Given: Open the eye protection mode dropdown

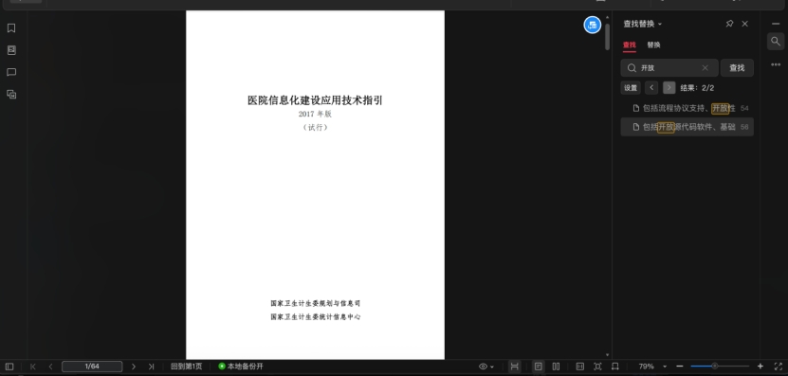Looking at the screenshot, I should coord(486,367).
